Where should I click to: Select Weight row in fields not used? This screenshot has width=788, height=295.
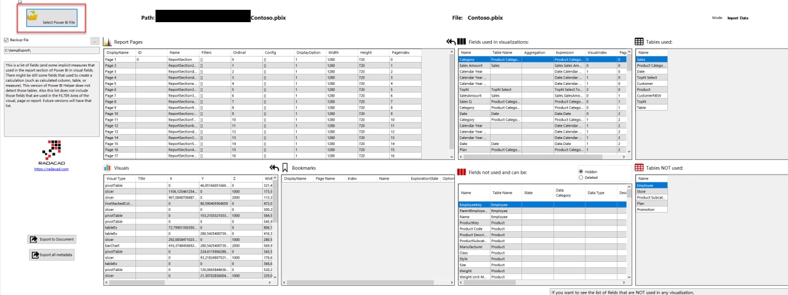click(542, 270)
